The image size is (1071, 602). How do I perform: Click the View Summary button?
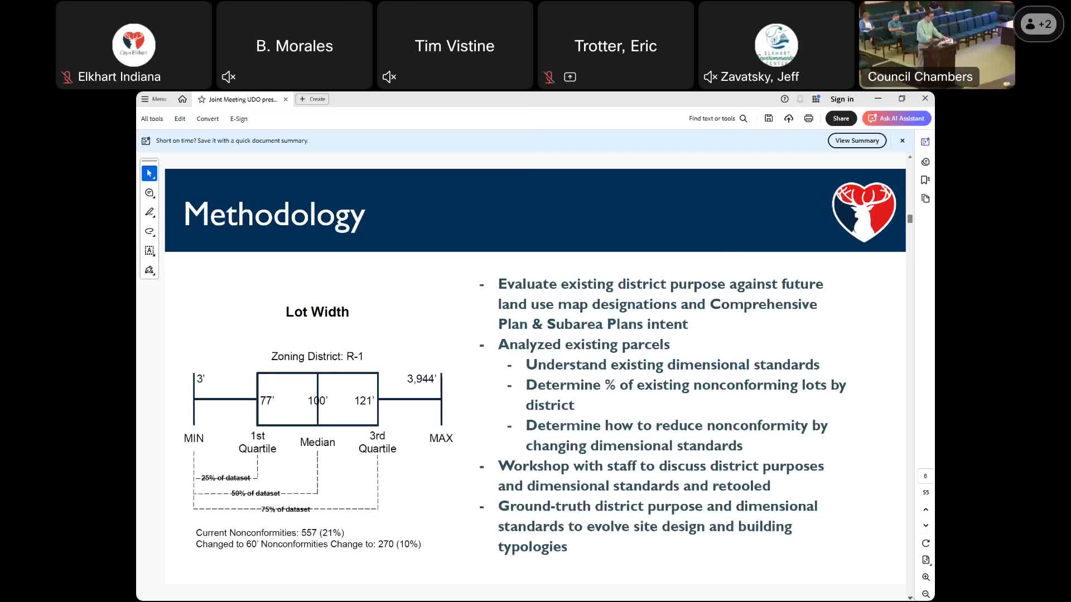pos(857,140)
